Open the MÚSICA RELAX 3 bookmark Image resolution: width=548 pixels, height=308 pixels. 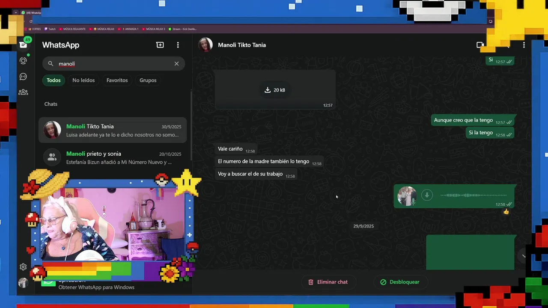[153, 29]
